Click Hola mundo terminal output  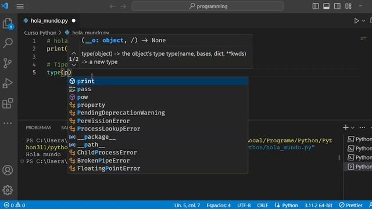[43, 154]
